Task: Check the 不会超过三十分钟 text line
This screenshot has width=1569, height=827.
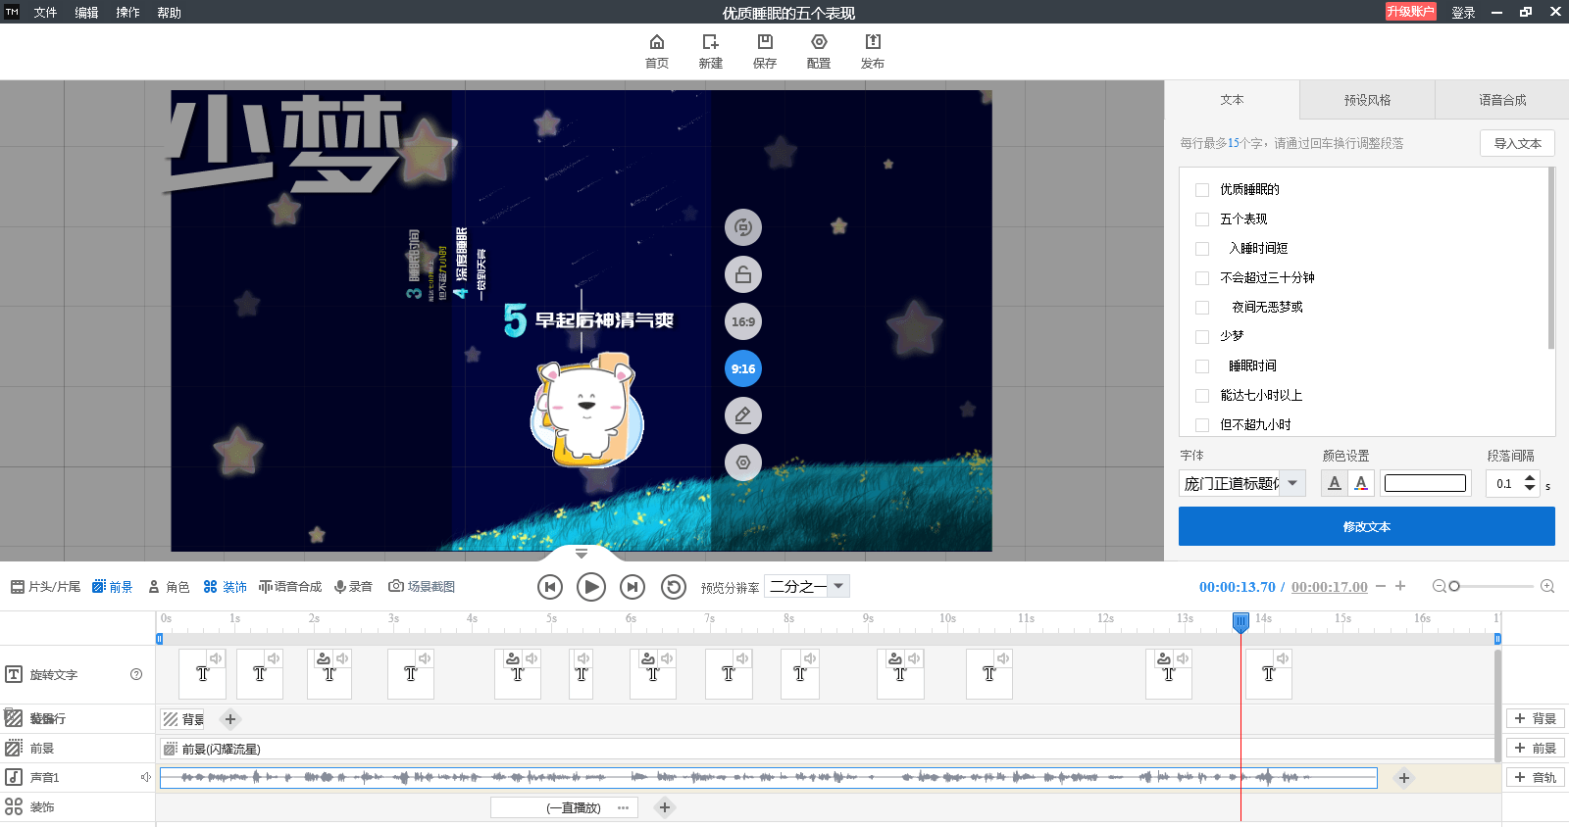Action: click(1202, 278)
